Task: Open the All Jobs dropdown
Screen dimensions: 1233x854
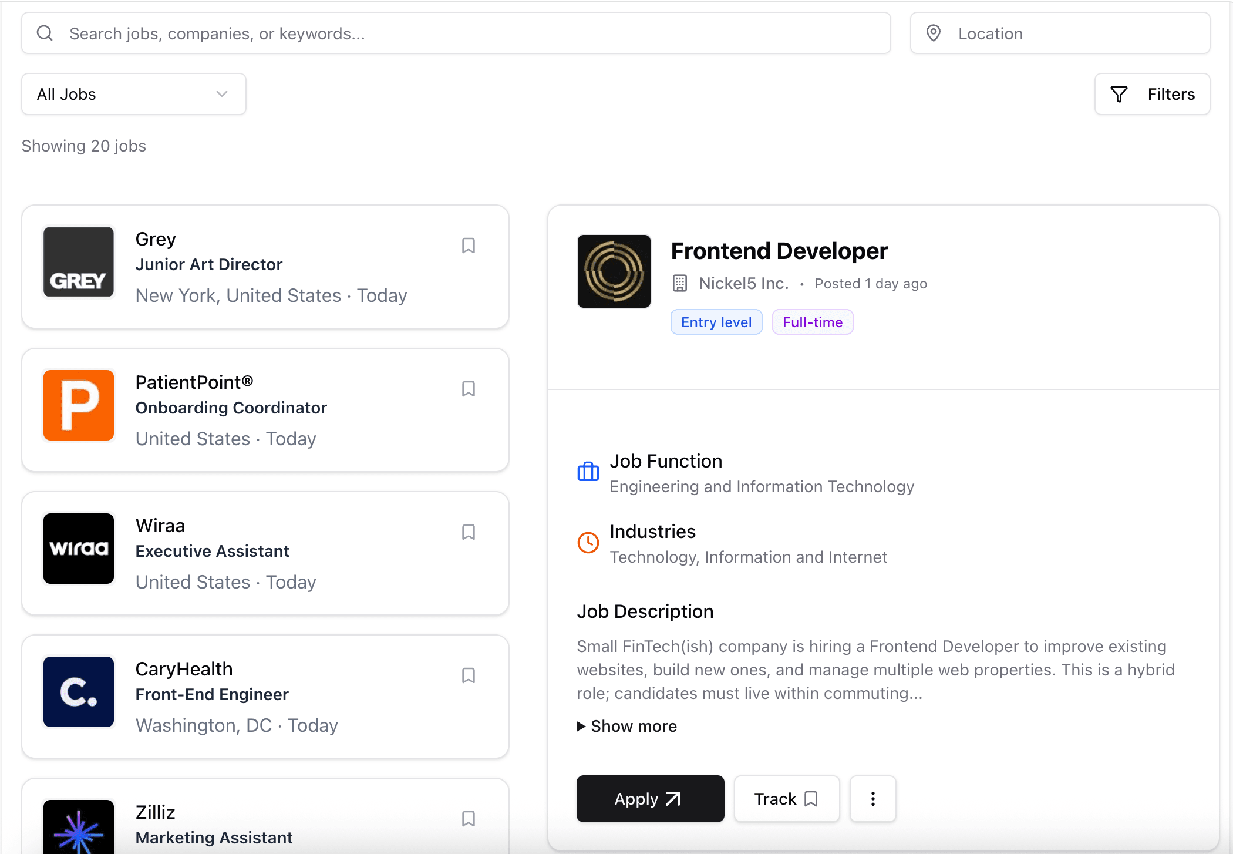Action: click(133, 94)
